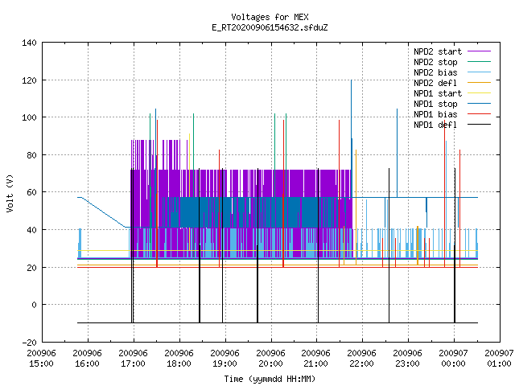
Task: Click purple line sample for NPD2 start
Action: point(480,51)
